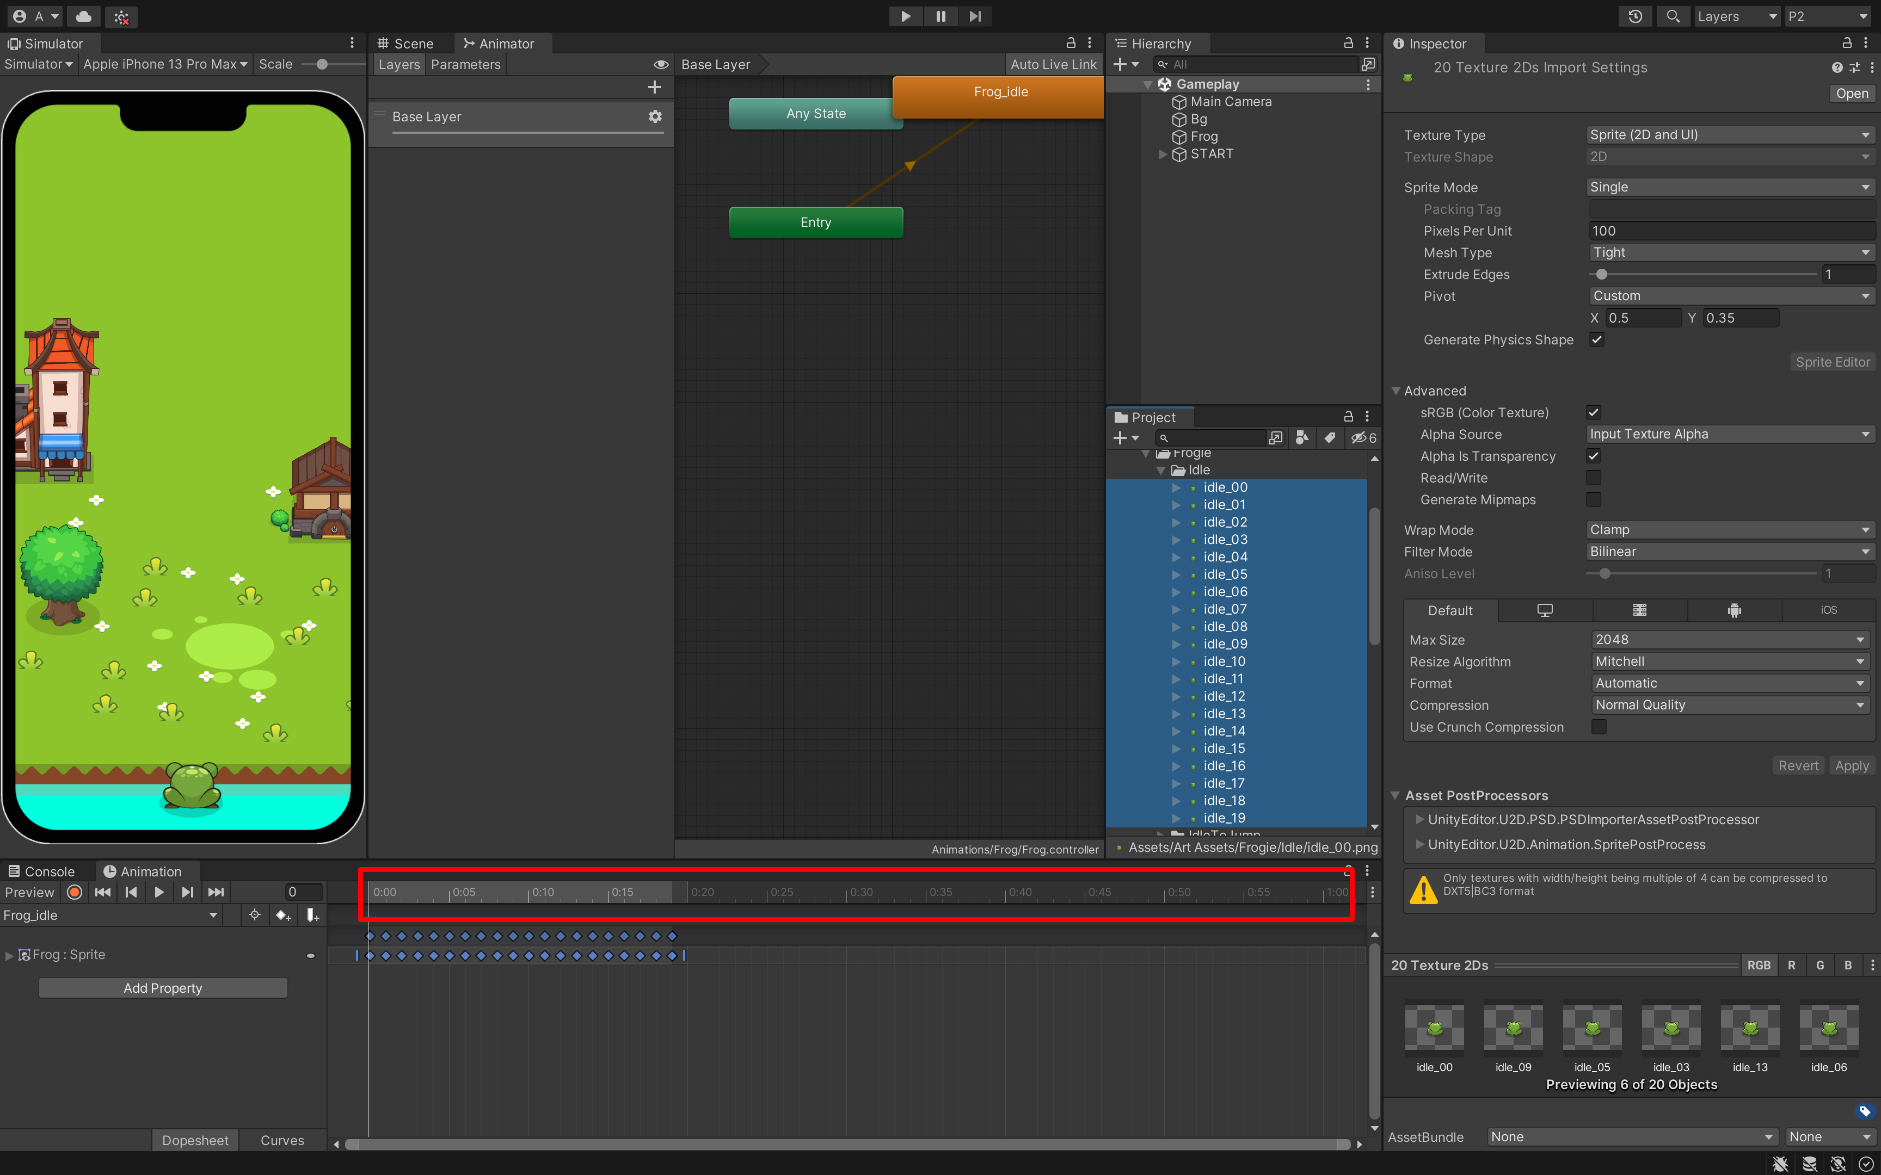Toggle Generate Physics Shape checkbox
The image size is (1881, 1175).
(x=1596, y=339)
